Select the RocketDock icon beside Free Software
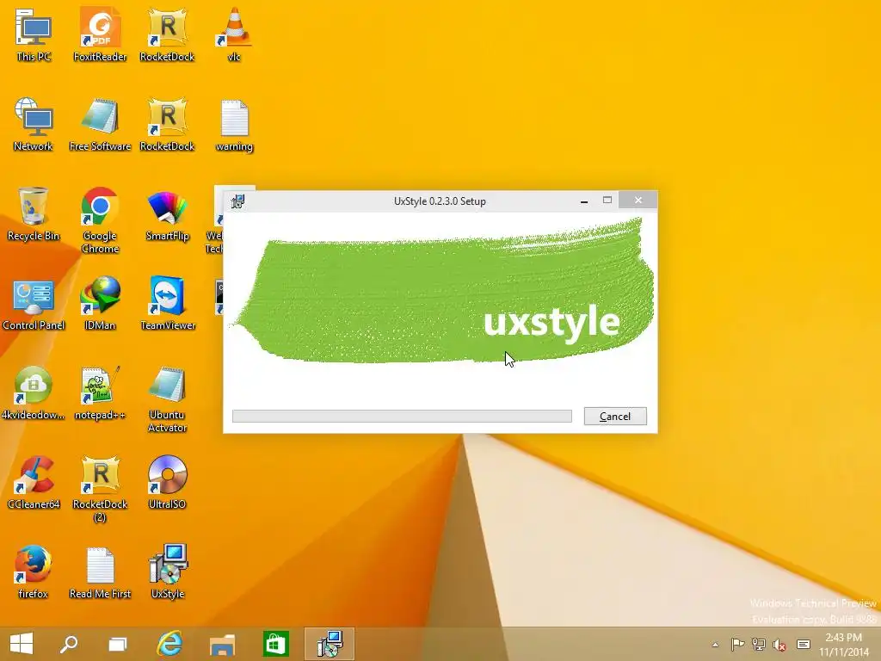Viewport: 881px width, 661px height. (167, 125)
